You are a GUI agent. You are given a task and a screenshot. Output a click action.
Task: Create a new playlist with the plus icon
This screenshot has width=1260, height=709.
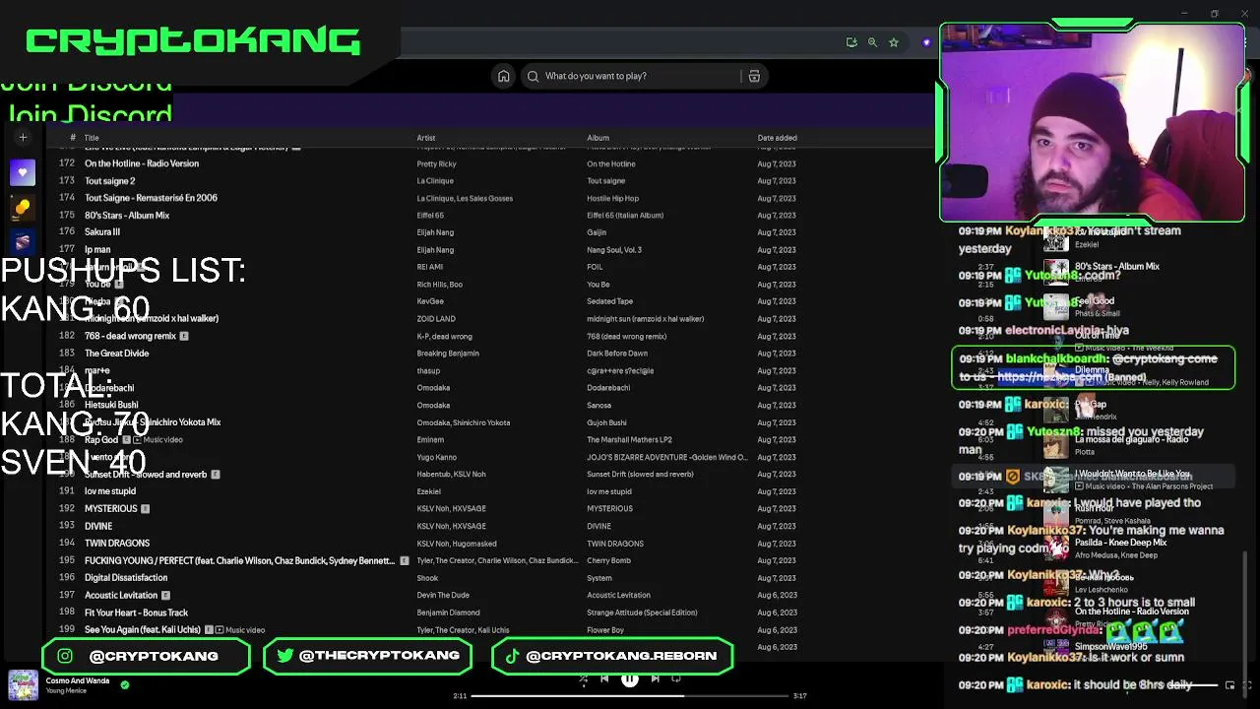[23, 138]
